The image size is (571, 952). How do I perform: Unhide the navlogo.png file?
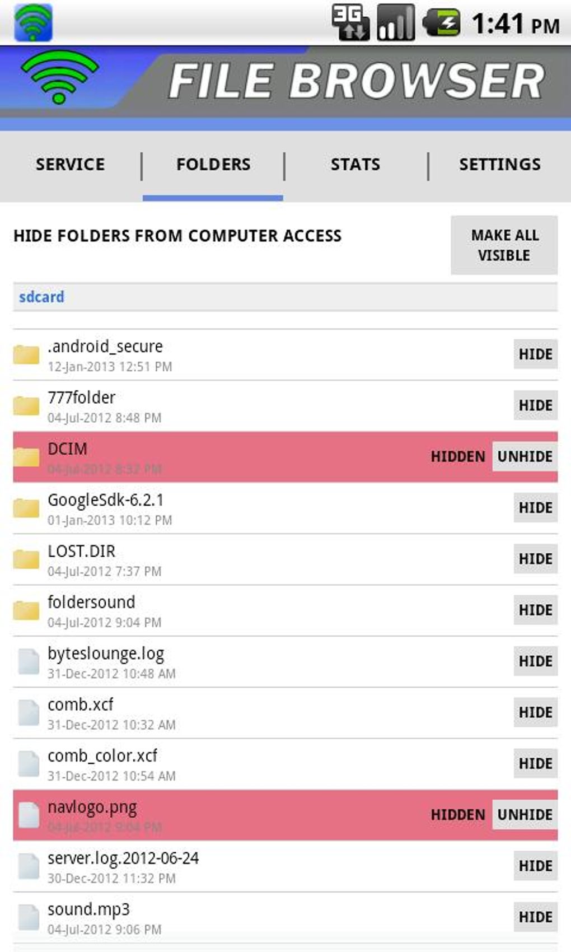pyautogui.click(x=525, y=815)
